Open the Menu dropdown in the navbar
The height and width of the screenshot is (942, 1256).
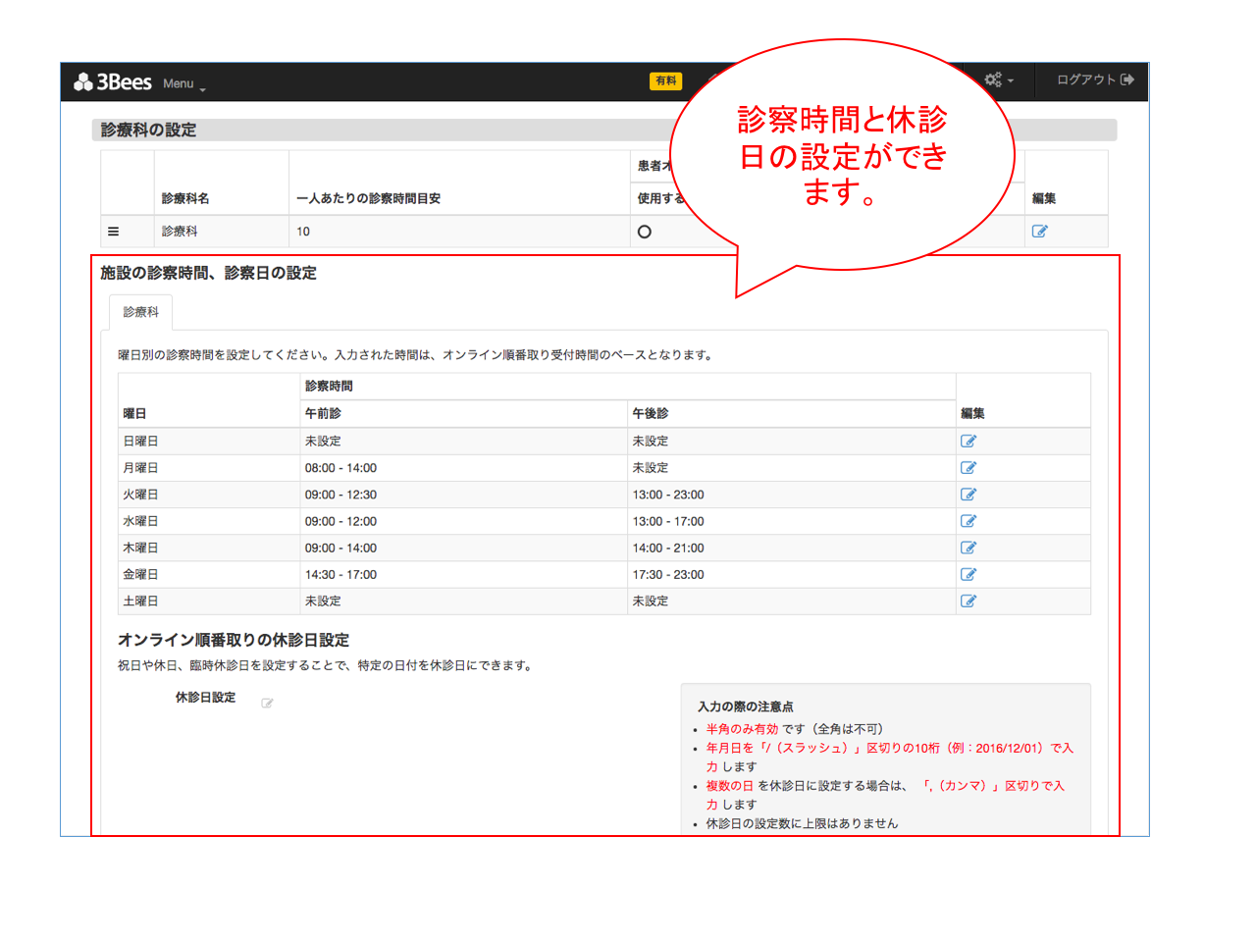(x=184, y=84)
